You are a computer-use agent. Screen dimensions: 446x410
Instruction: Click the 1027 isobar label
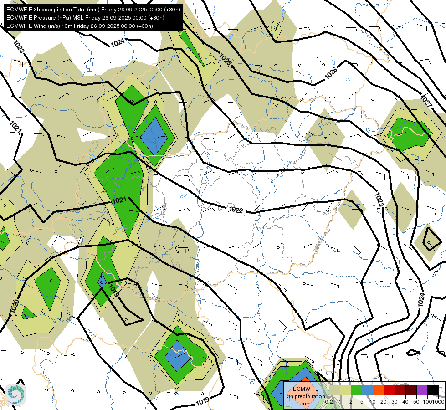tap(426, 101)
